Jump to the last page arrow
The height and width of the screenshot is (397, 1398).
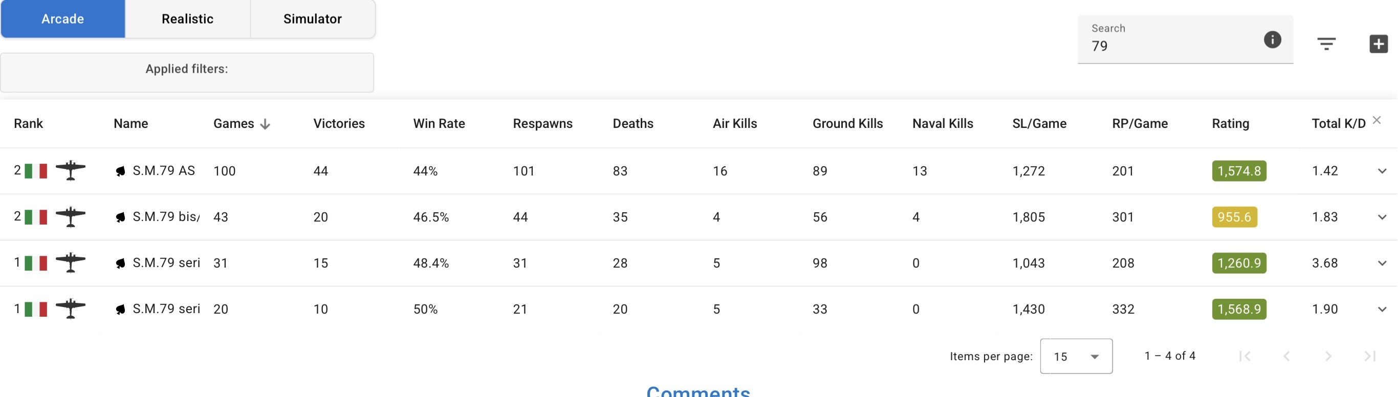pos(1369,356)
